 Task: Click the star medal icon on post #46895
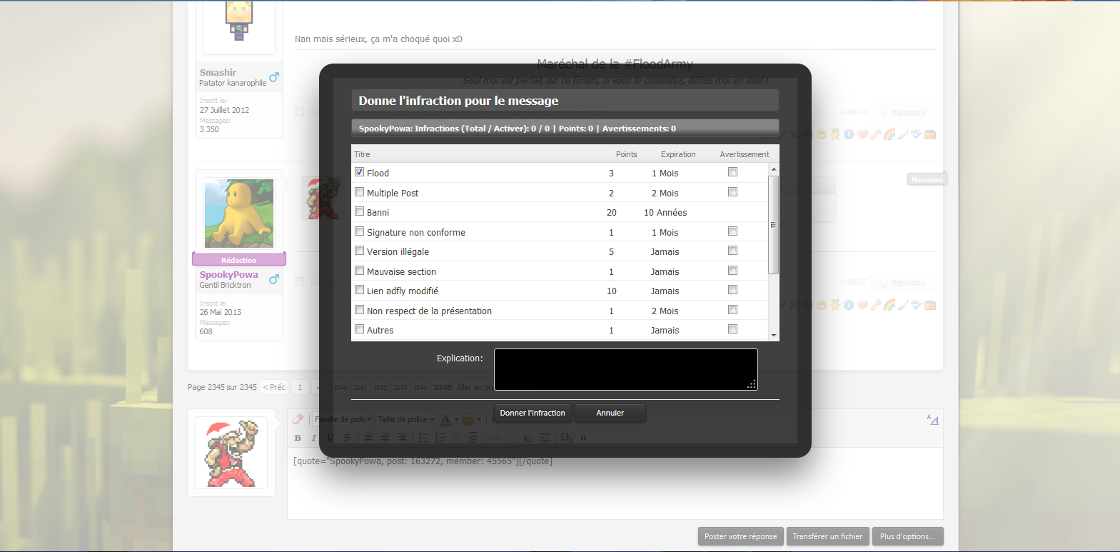click(x=835, y=305)
